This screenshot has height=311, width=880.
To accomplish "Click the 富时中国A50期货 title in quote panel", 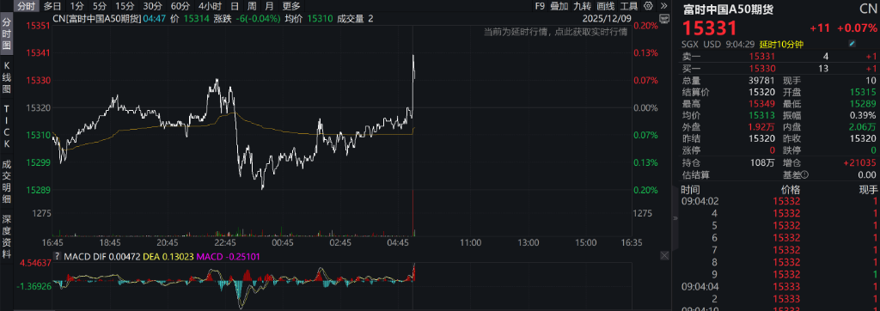I will [x=728, y=9].
